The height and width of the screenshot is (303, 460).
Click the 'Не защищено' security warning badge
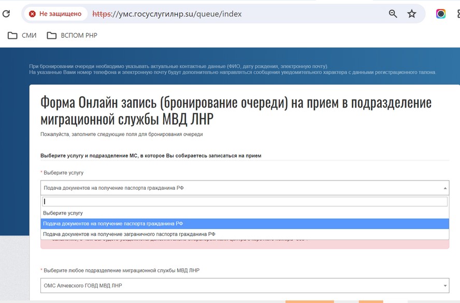tap(56, 14)
